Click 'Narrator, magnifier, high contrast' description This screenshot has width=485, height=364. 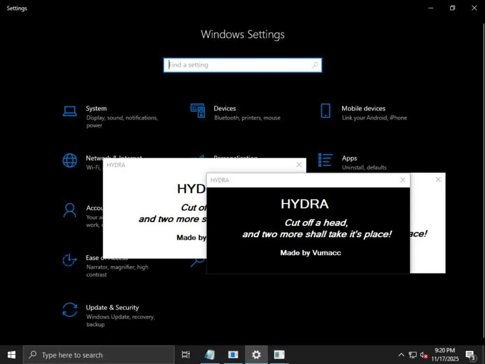tap(117, 271)
